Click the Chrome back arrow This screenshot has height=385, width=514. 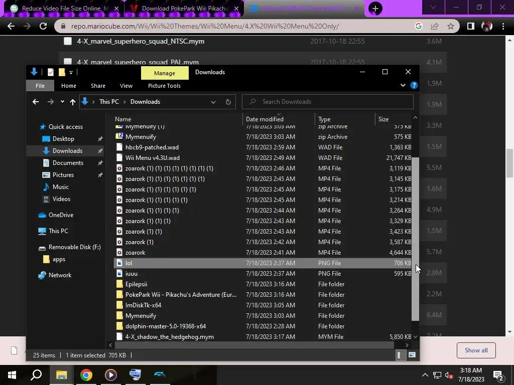pyautogui.click(x=11, y=26)
